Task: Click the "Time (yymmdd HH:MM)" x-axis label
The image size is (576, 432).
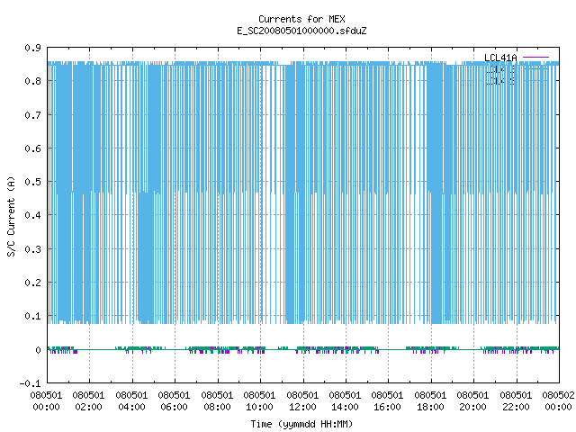Action: 301,424
